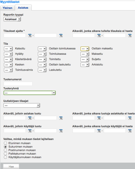Choose Käyttäjätunnuksen mukaan sort option

point(5,157)
